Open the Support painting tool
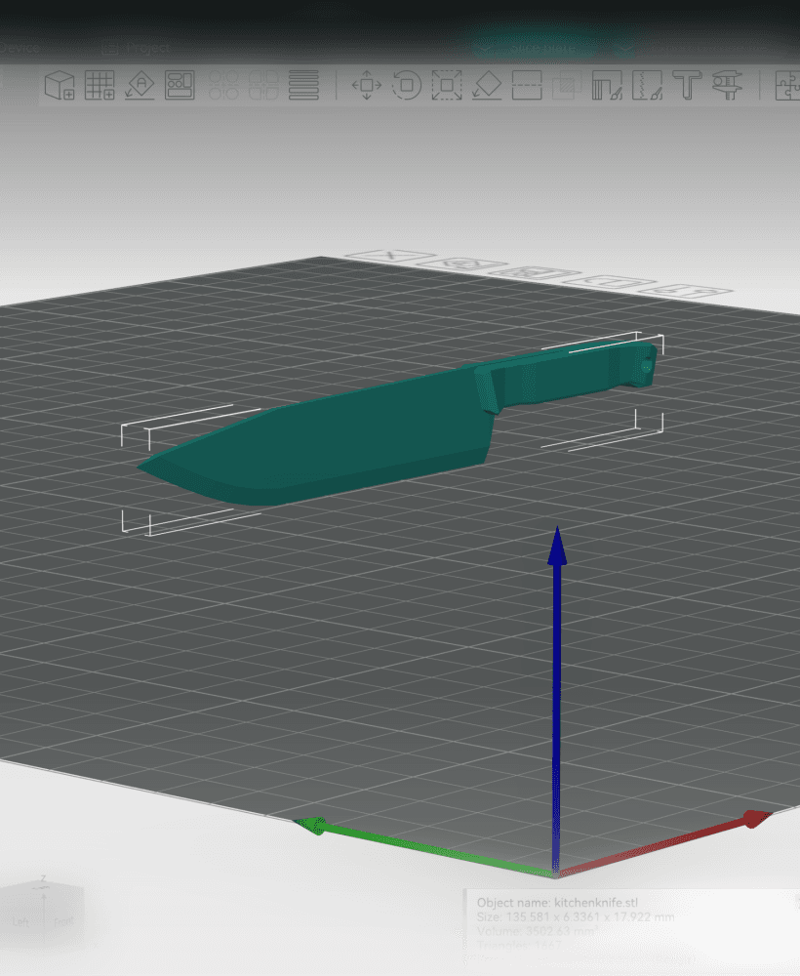Screen dimensions: 800x976 click(x=607, y=85)
